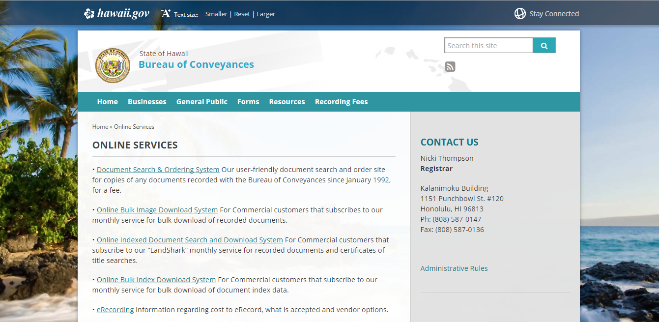Click the text size 'A' icon
The width and height of the screenshot is (659, 322).
165,13
